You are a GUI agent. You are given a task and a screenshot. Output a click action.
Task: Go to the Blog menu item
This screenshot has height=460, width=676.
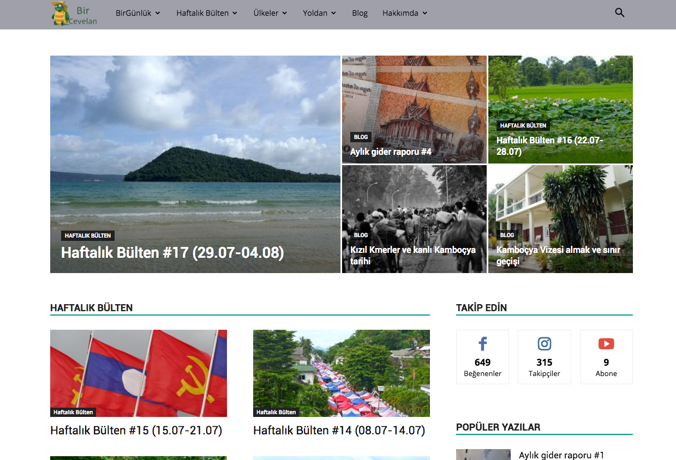tap(360, 13)
